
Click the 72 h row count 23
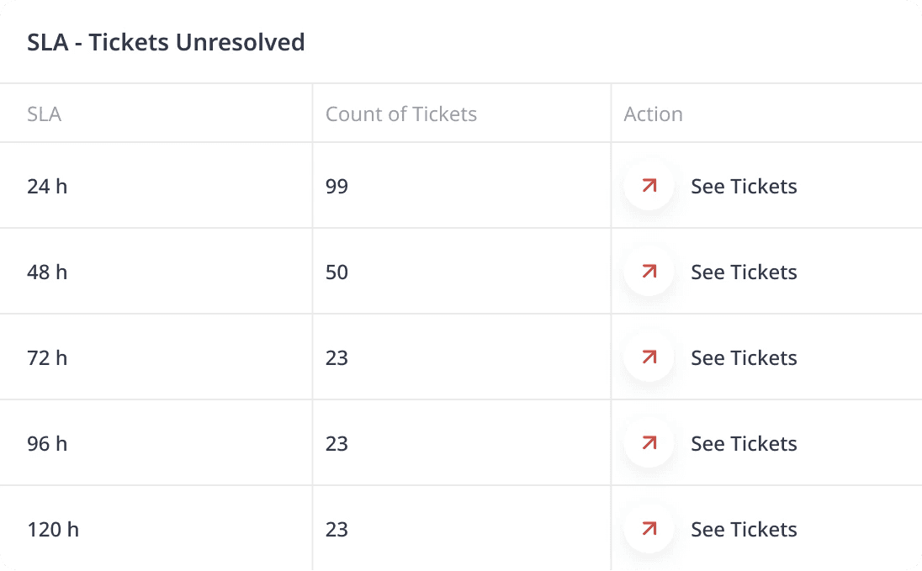(x=336, y=357)
